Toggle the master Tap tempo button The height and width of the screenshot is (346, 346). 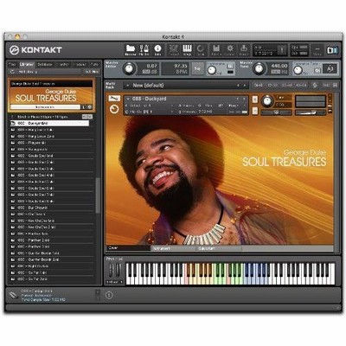point(197,68)
